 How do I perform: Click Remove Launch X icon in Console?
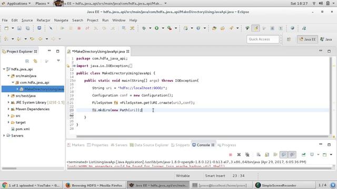[x=239, y=154]
